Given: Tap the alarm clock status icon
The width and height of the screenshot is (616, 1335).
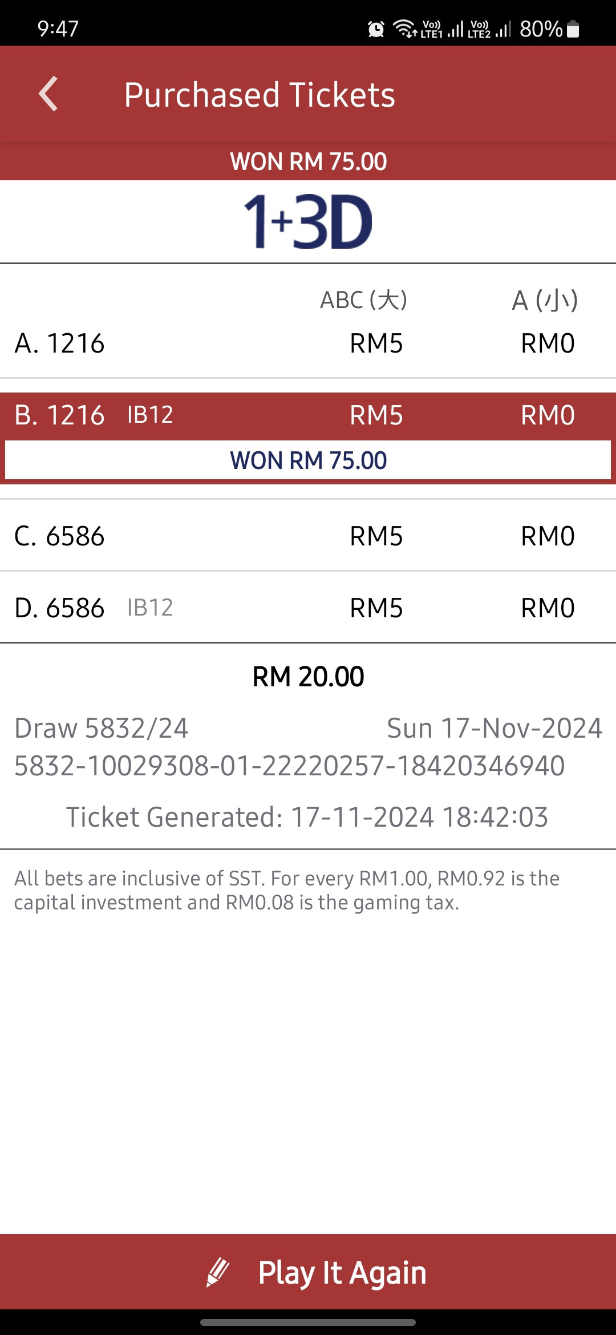Looking at the screenshot, I should pyautogui.click(x=376, y=29).
